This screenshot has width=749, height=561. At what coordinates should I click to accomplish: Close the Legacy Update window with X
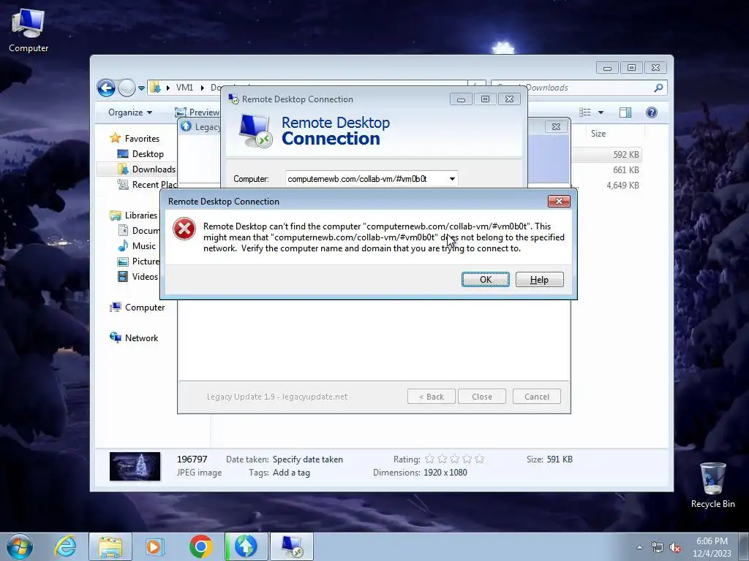(x=556, y=127)
